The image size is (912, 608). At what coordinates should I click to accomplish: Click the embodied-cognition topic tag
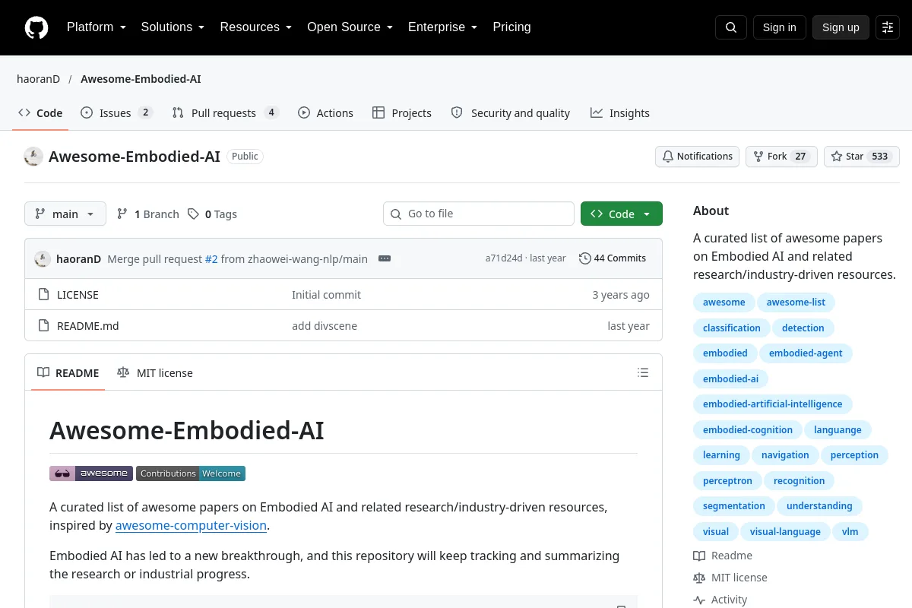(748, 430)
